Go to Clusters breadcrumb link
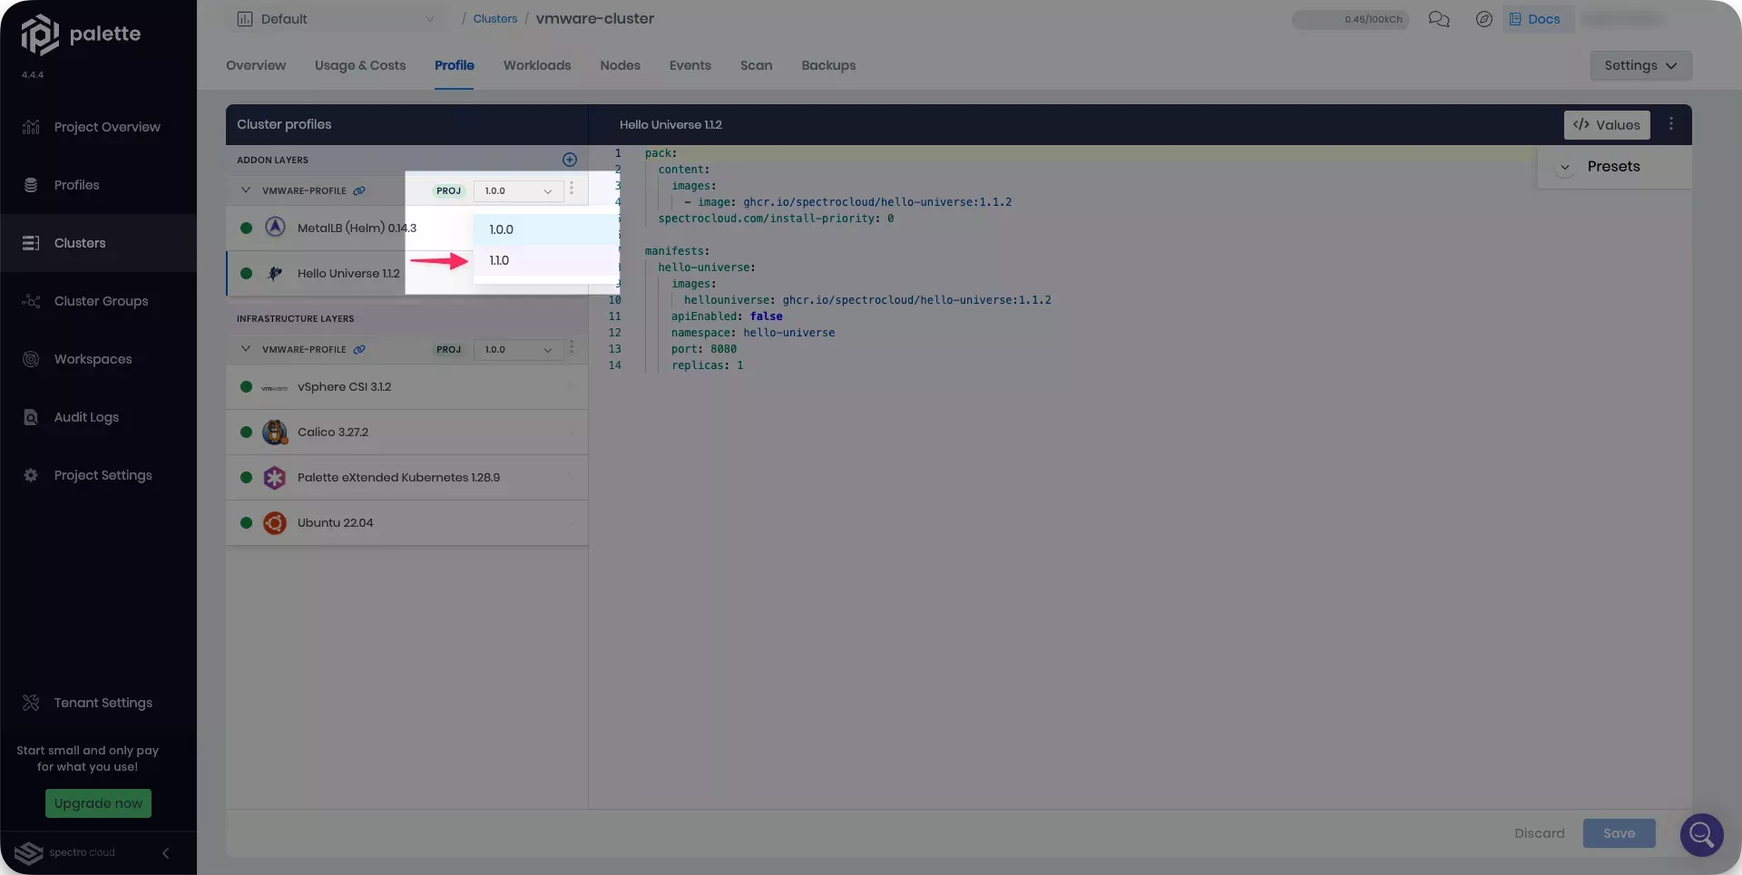 point(495,19)
